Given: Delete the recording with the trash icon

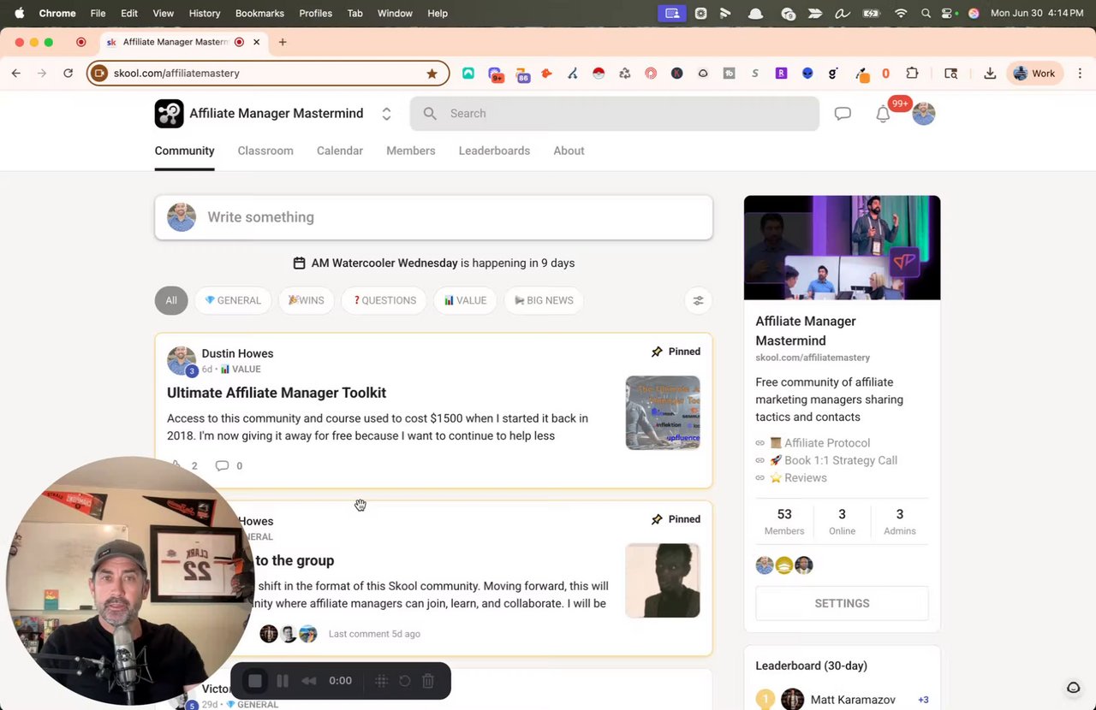Looking at the screenshot, I should tap(428, 681).
